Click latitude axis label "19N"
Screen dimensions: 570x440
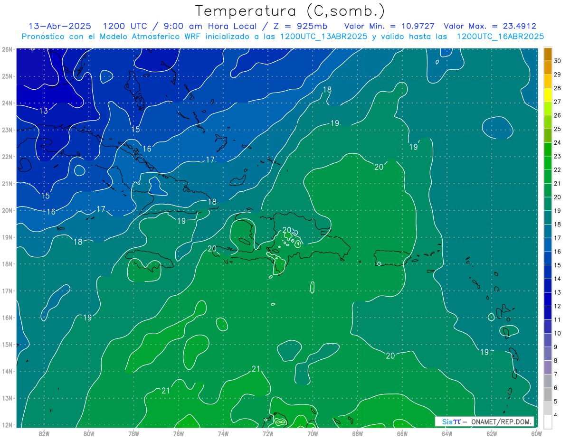click(7, 237)
